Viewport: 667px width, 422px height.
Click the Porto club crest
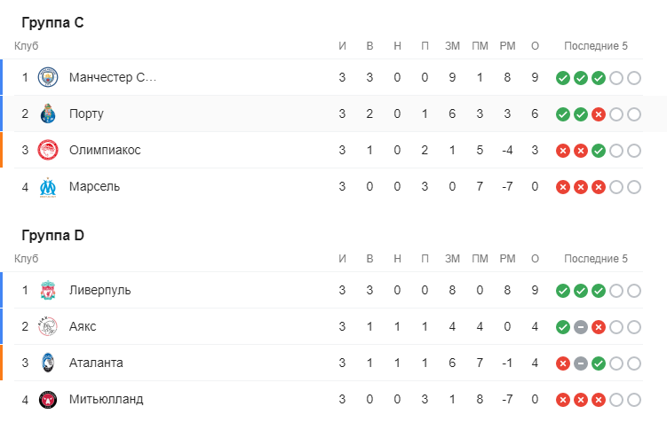coord(48,114)
